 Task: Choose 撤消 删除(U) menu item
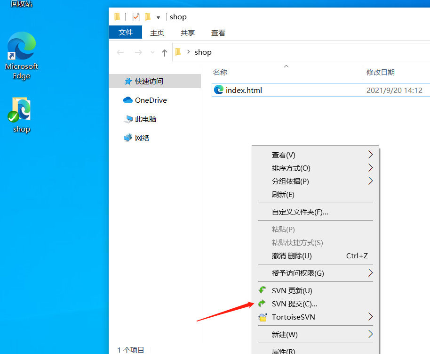pyautogui.click(x=315, y=255)
